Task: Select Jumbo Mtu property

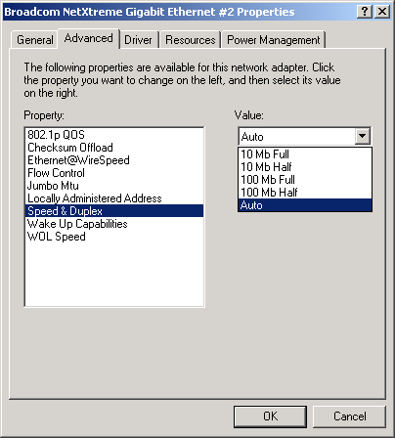Action: pos(114,186)
